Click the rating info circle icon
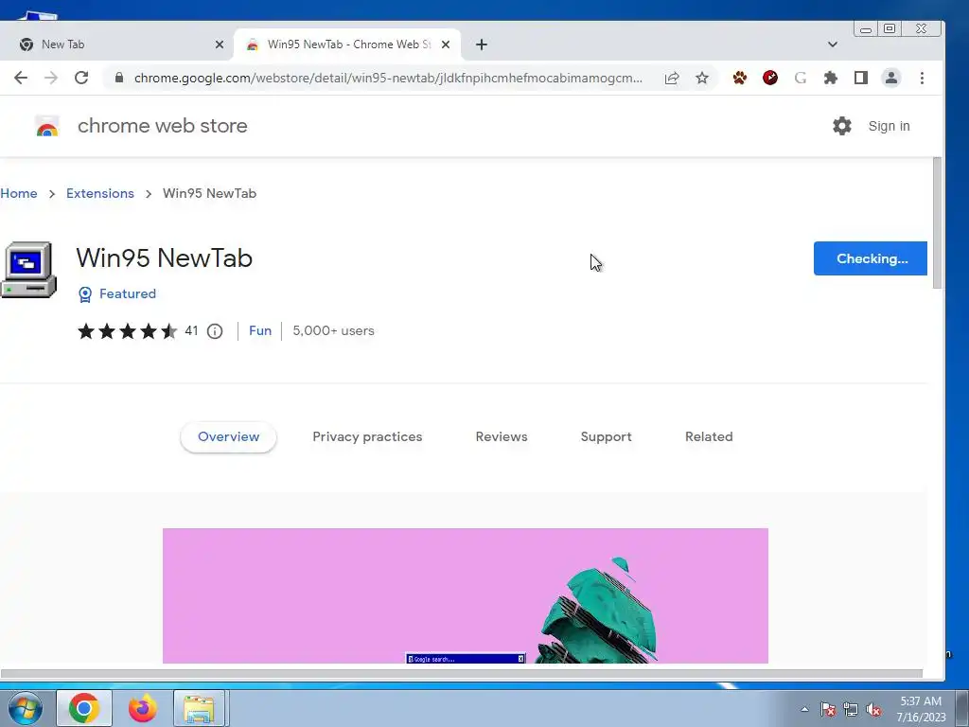This screenshot has width=969, height=727. point(215,331)
